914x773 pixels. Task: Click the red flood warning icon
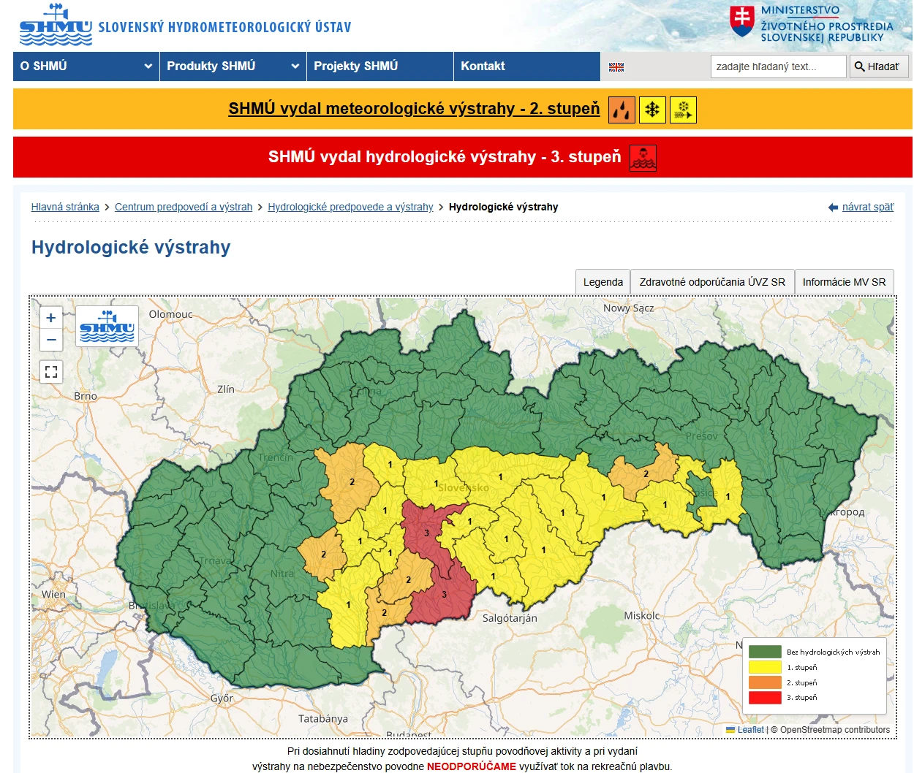(x=643, y=158)
